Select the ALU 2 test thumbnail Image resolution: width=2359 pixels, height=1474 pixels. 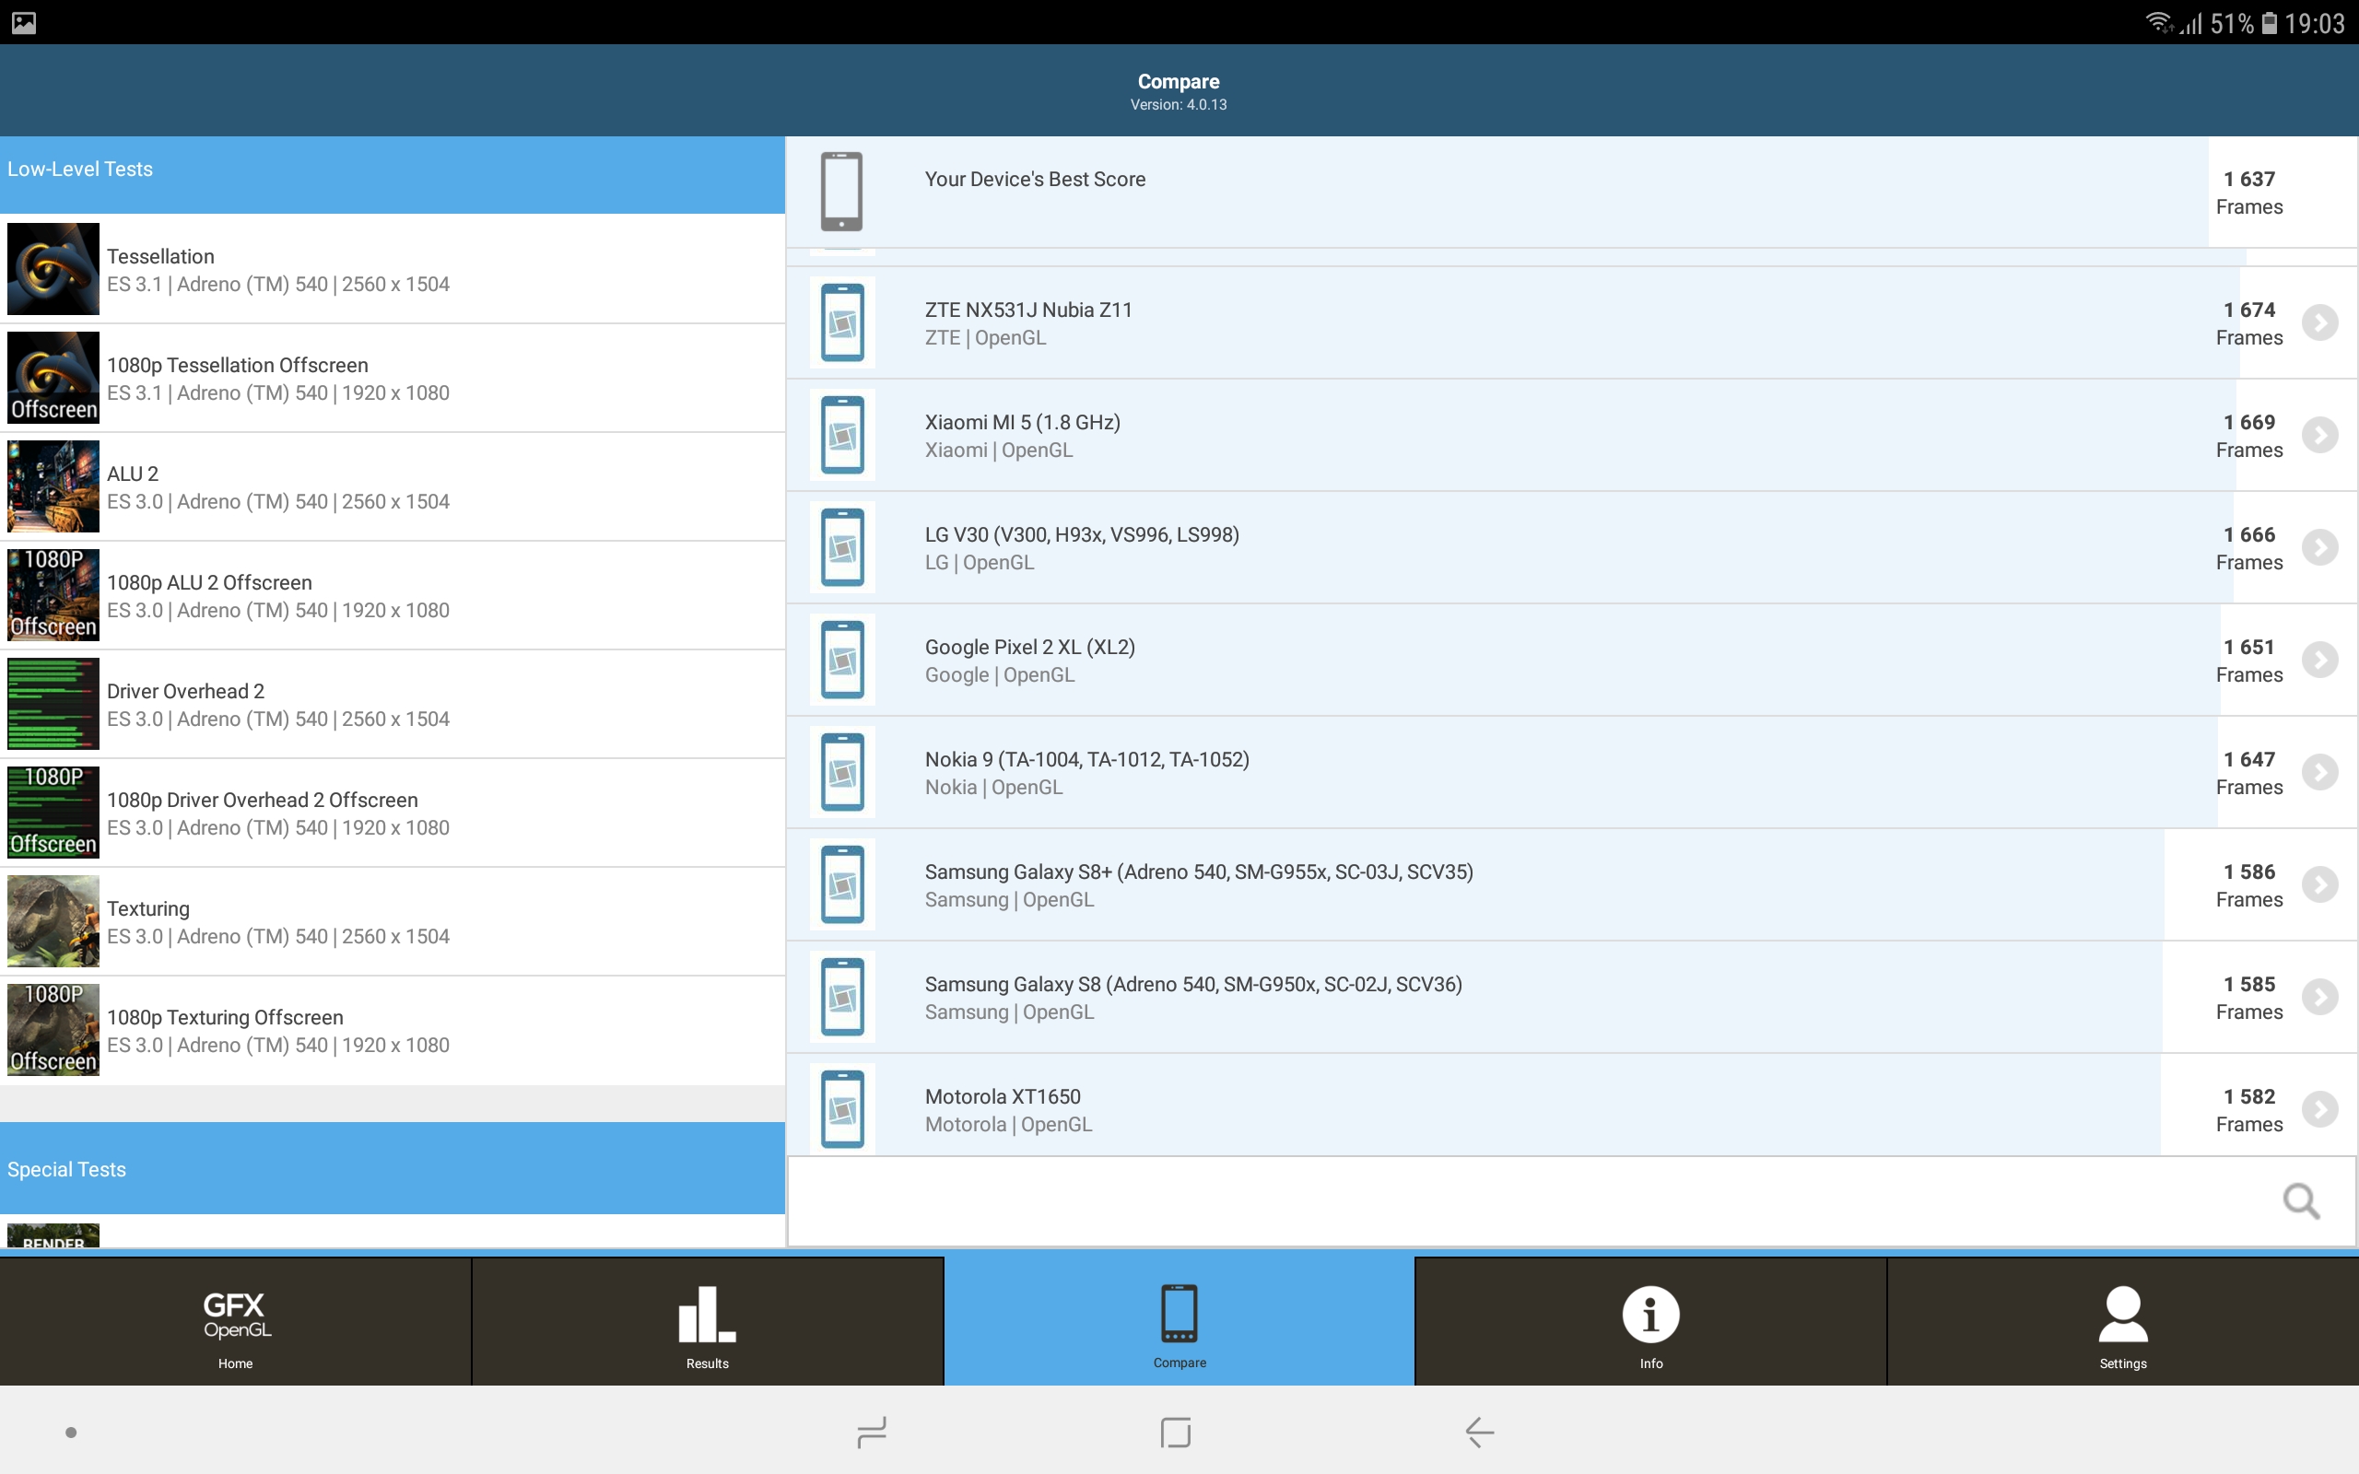click(x=53, y=486)
